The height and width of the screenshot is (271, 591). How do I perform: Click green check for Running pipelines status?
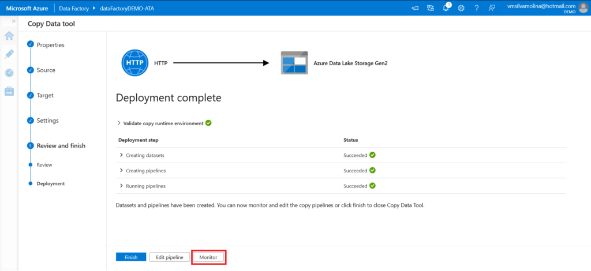[372, 186]
